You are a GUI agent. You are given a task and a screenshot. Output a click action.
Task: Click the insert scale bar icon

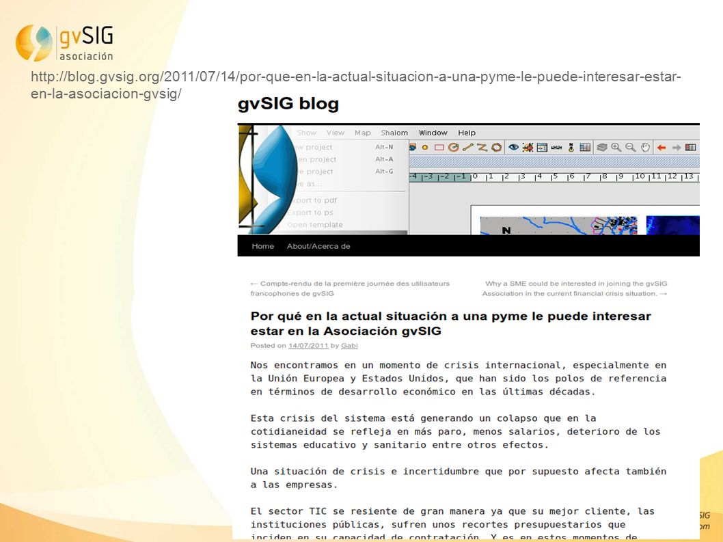[556, 148]
